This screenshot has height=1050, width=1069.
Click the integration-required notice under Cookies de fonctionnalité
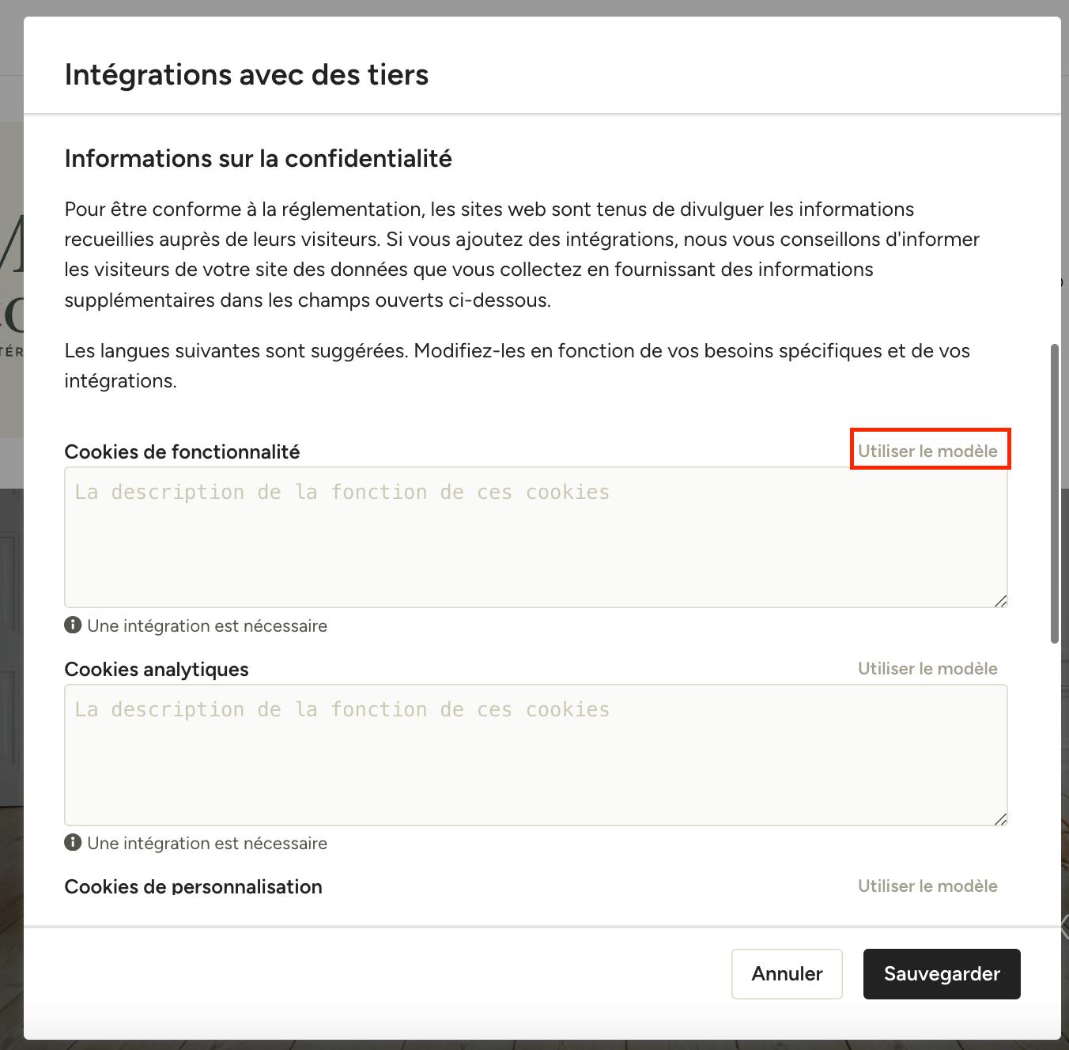pyautogui.click(x=207, y=625)
